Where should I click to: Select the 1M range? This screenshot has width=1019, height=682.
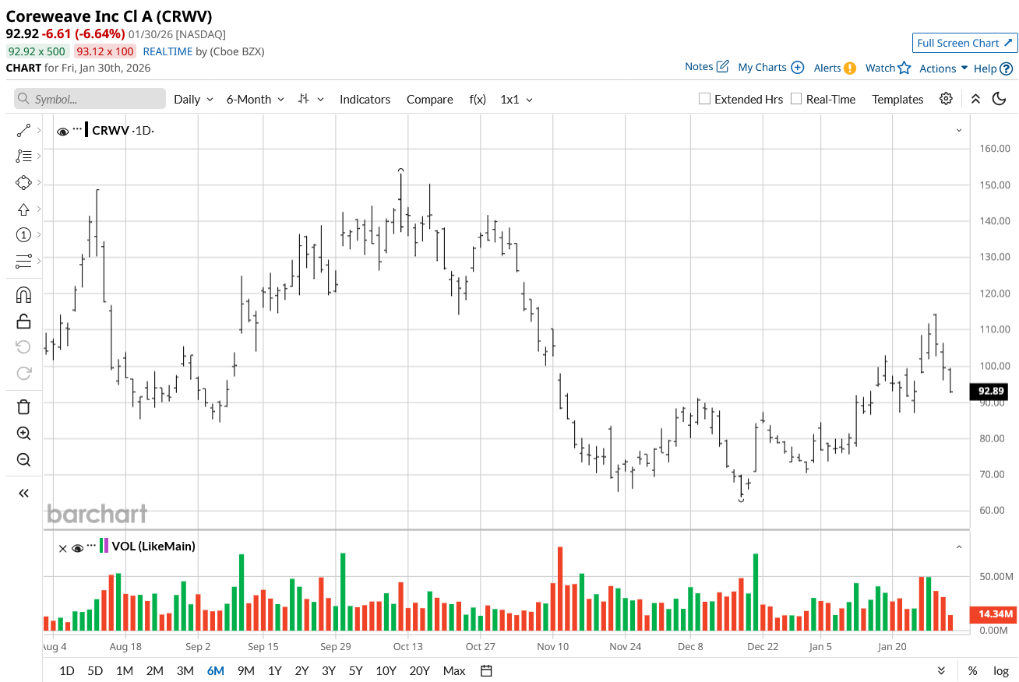tap(125, 670)
